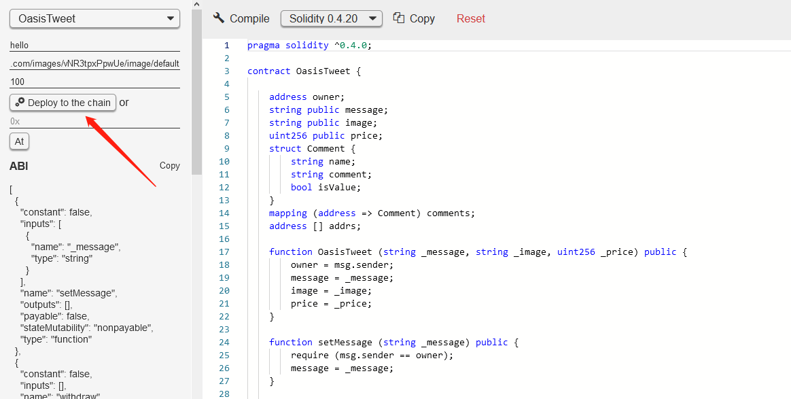Click "name": "_message" in the ABI
The width and height of the screenshot is (791, 399).
(x=75, y=247)
